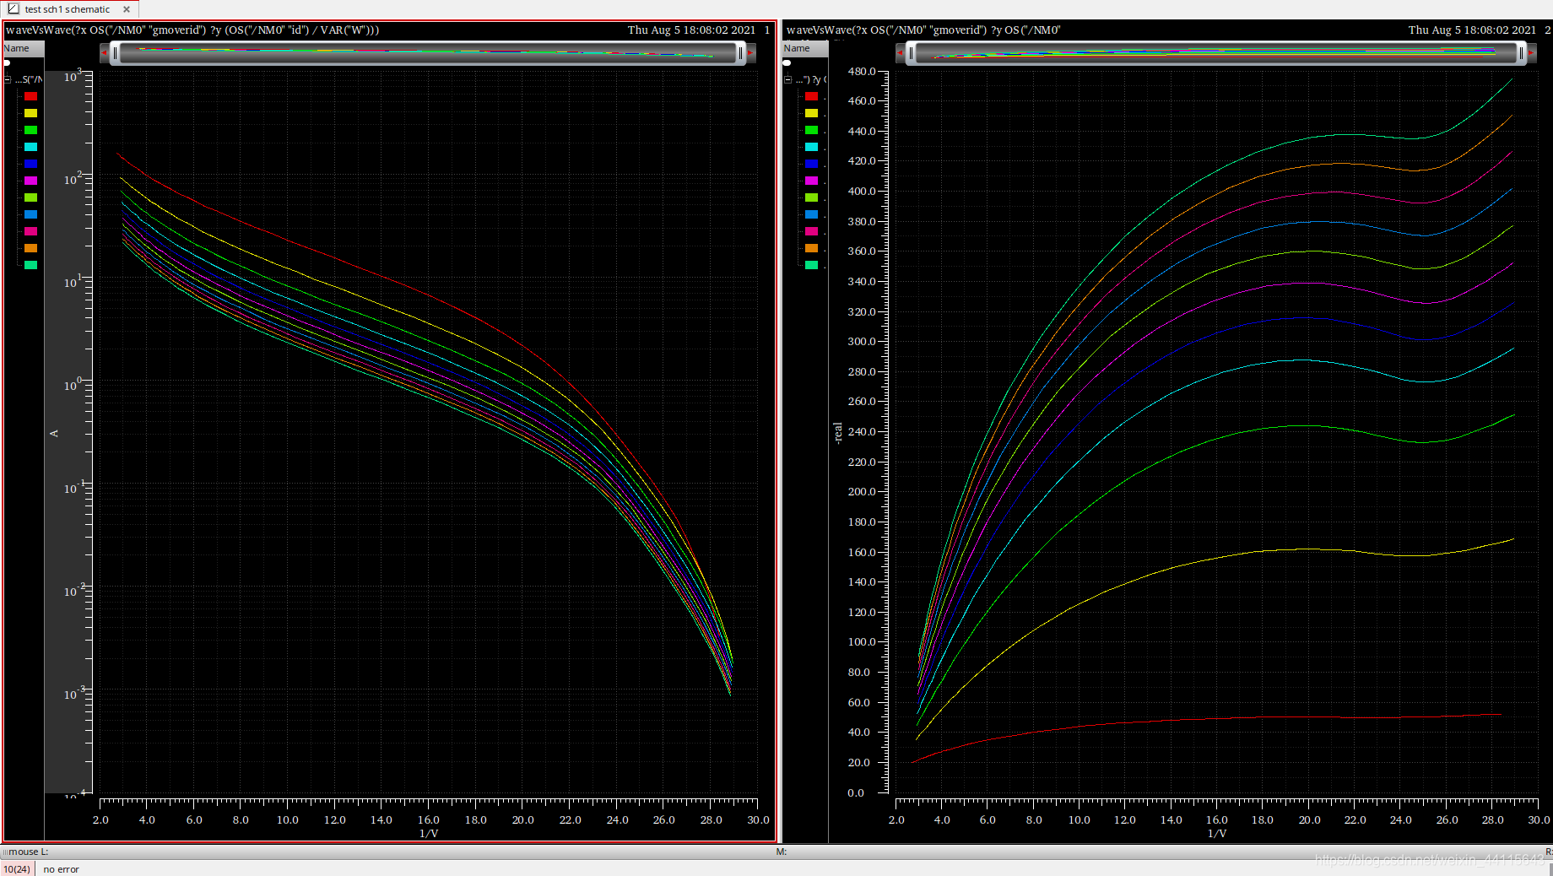Viewport: 1553px width, 876px height.
Task: Click the white marker under left Name header
Action: [x=7, y=62]
